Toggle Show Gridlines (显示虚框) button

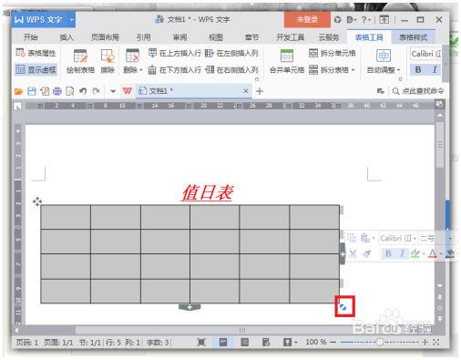point(36,70)
